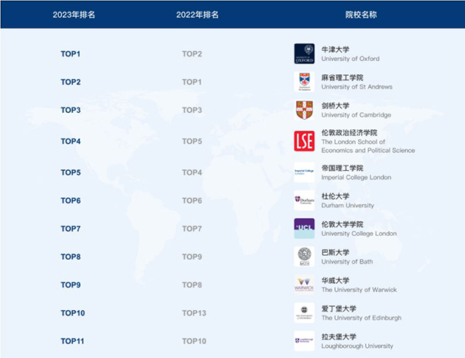Select TOP13 in the 2022 ranking column
The height and width of the screenshot is (358, 465).
coord(194,313)
